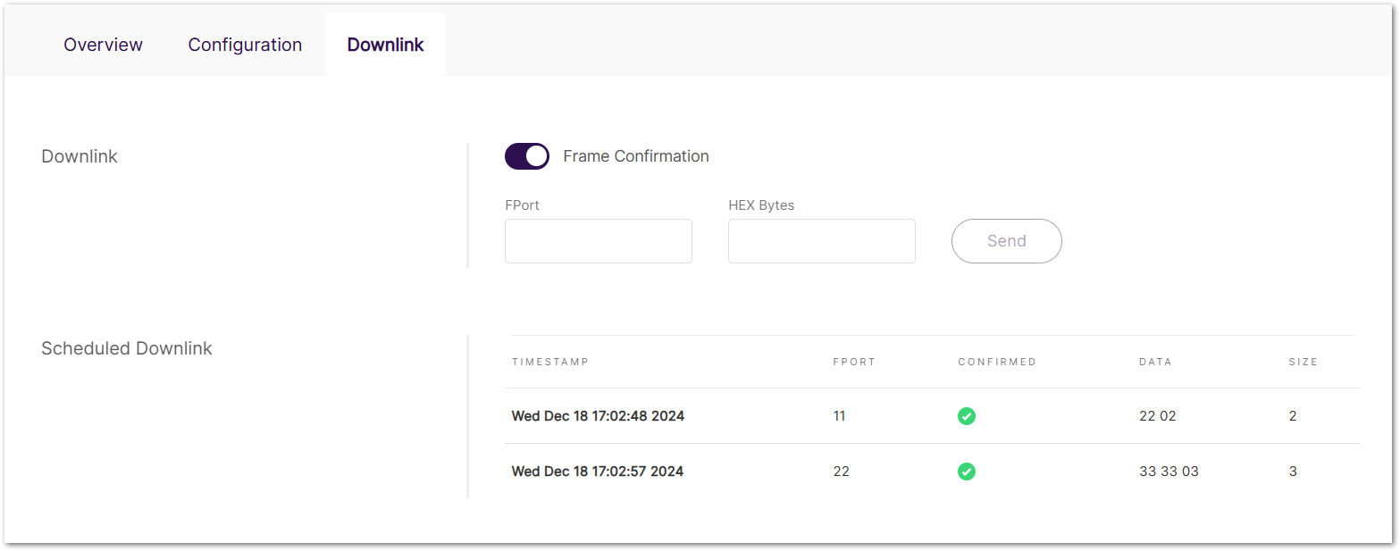This screenshot has width=1400, height=551.
Task: Click the TIMESTAMP column header
Action: 550,362
